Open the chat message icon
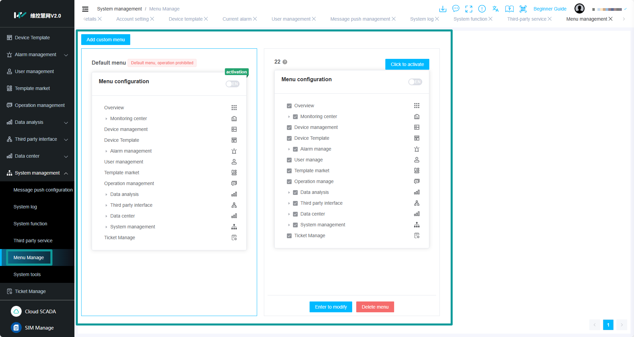 coord(456,9)
